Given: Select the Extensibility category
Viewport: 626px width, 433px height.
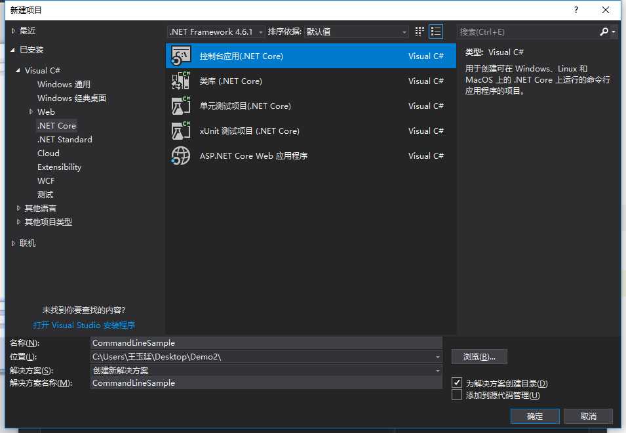Looking at the screenshot, I should (x=60, y=167).
